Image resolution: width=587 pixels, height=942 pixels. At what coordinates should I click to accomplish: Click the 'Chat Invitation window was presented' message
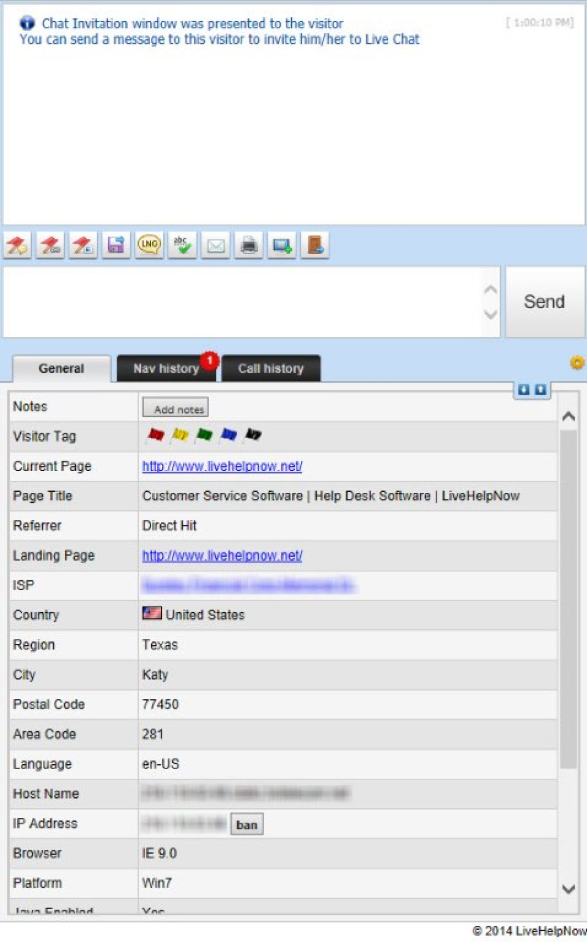[x=193, y=23]
